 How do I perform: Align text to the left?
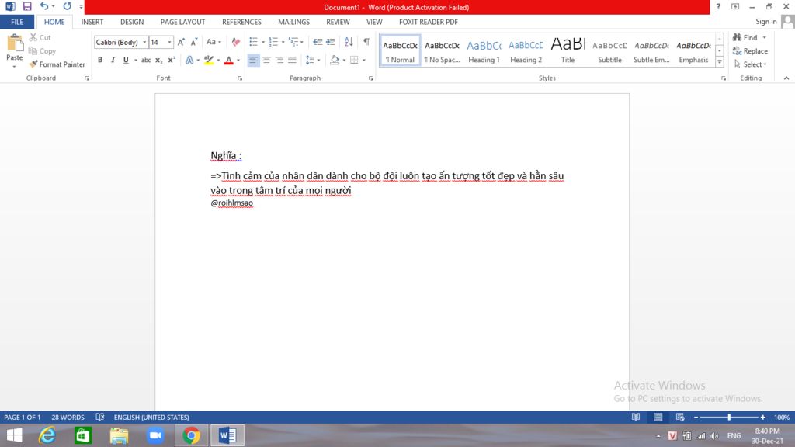tap(253, 60)
